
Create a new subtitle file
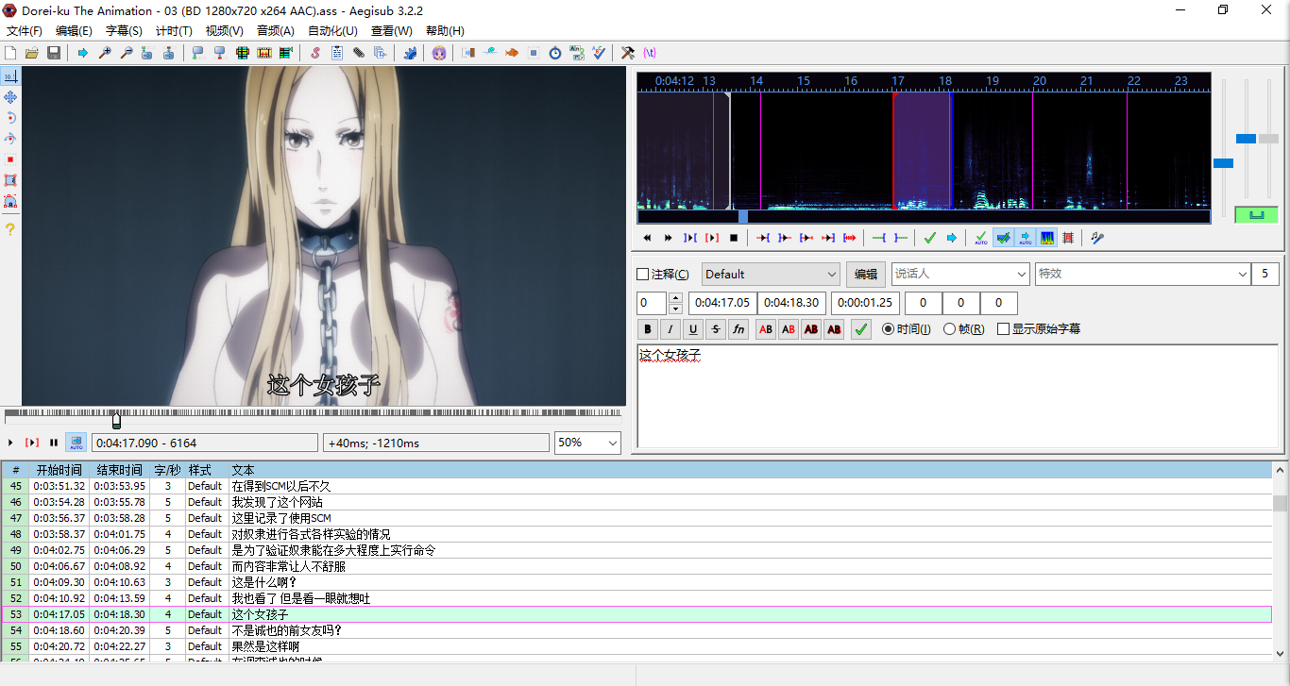10,53
